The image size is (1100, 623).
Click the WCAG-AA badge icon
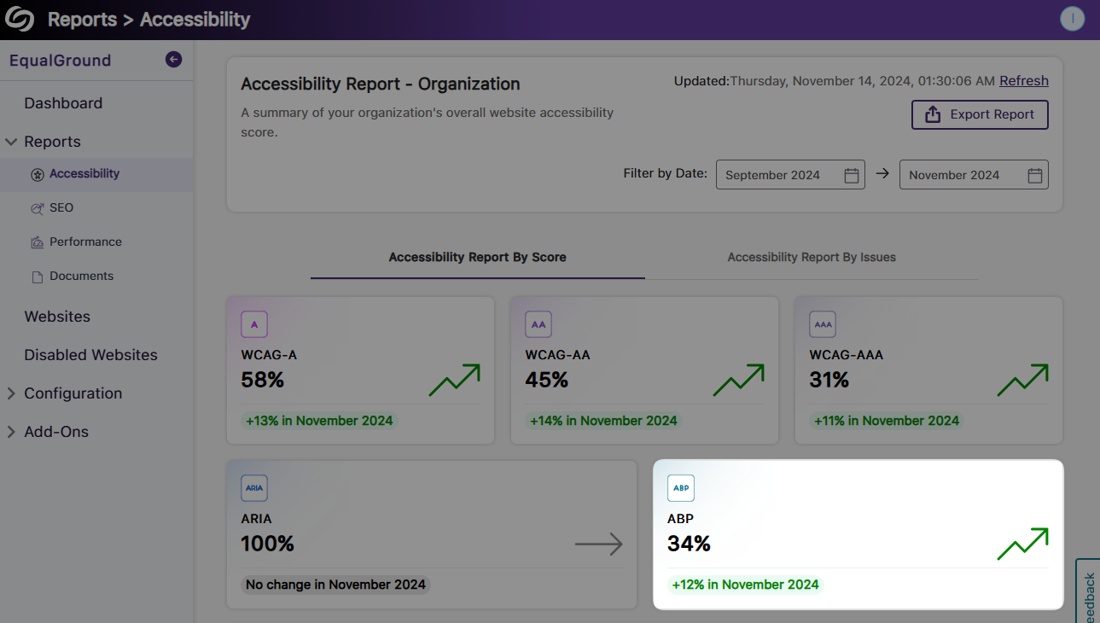pyautogui.click(x=538, y=324)
